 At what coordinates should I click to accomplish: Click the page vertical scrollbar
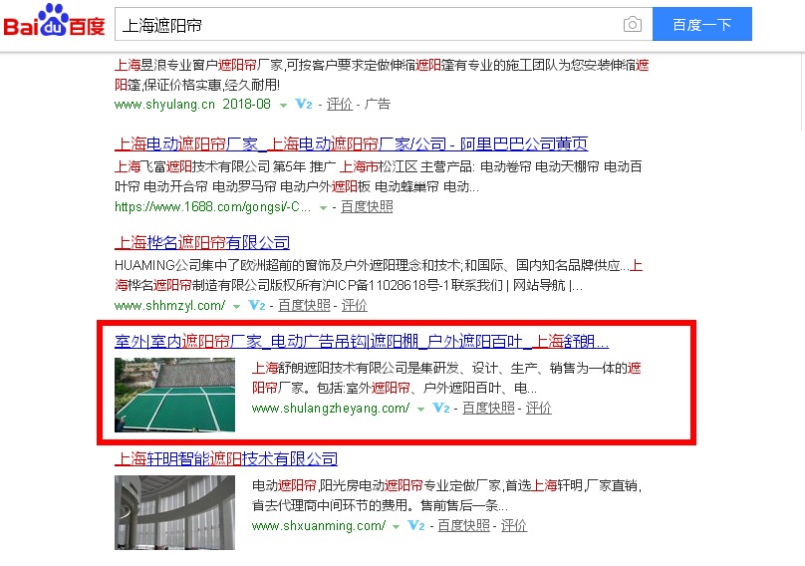[802, 93]
